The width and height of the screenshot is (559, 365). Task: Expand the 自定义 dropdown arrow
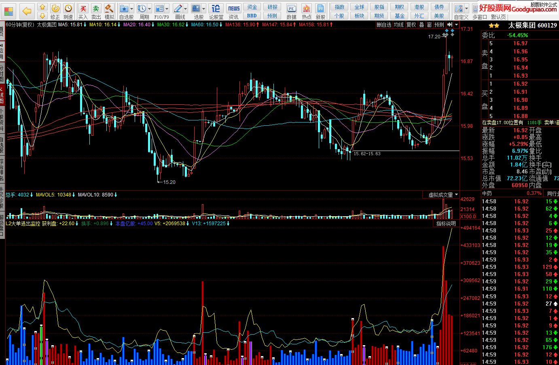coord(466,8)
